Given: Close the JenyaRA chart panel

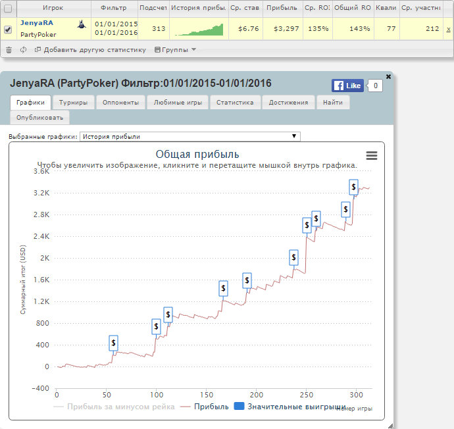Looking at the screenshot, I should (x=388, y=76).
